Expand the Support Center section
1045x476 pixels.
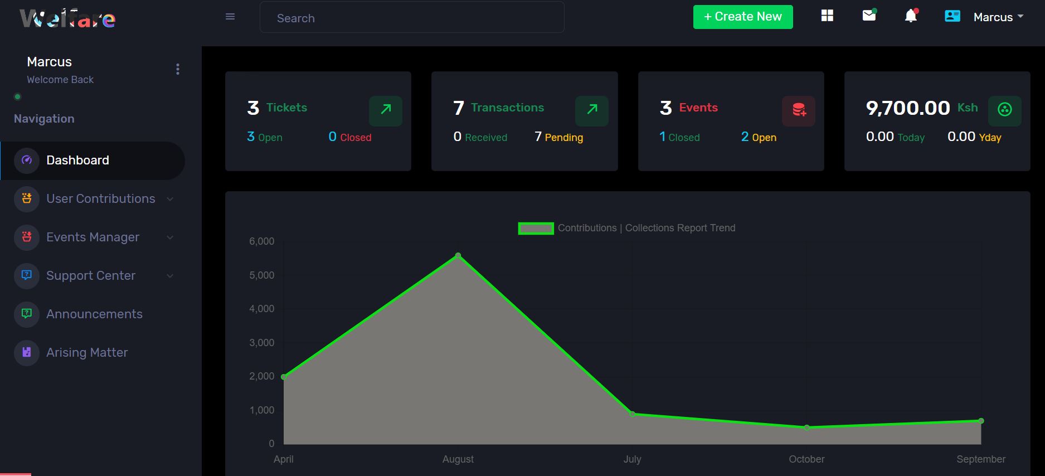(91, 276)
